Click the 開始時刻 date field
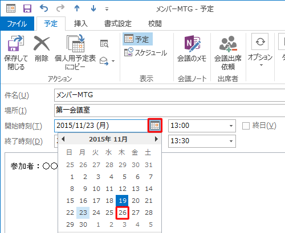The height and width of the screenshot is (233, 285). pyautogui.click(x=101, y=126)
